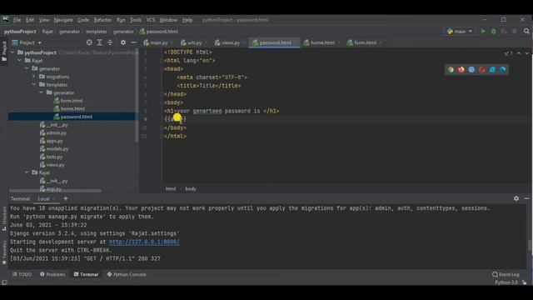The height and width of the screenshot is (300, 533).
Task: Hide the Project panel
Action: click(133, 42)
